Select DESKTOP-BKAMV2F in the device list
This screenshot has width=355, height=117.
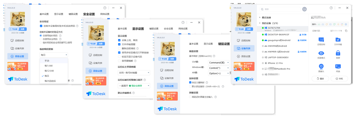[278, 35]
